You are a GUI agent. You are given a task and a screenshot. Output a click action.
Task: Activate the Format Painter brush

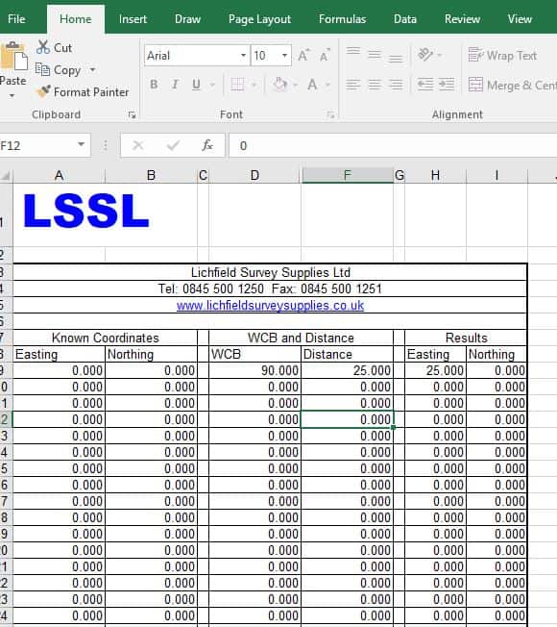pyautogui.click(x=42, y=91)
